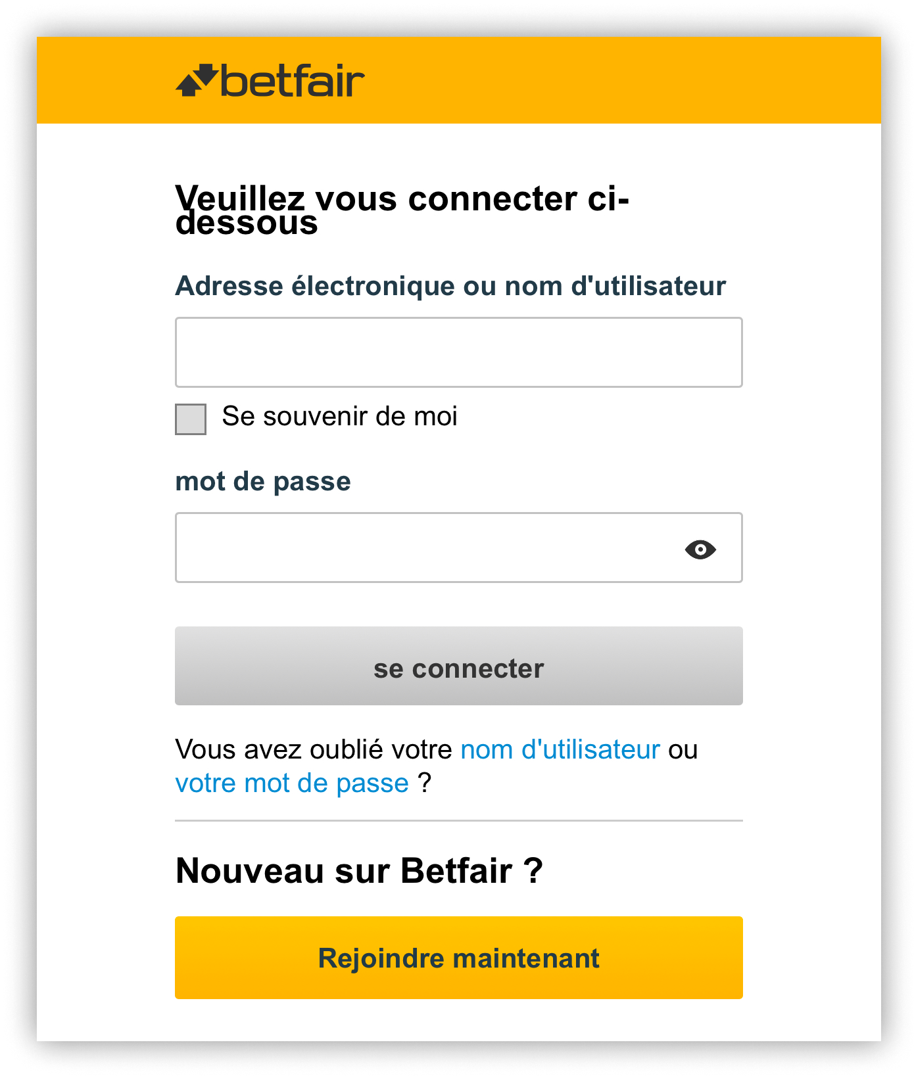Open 'Rejoindre maintenant' to register

tap(458, 958)
